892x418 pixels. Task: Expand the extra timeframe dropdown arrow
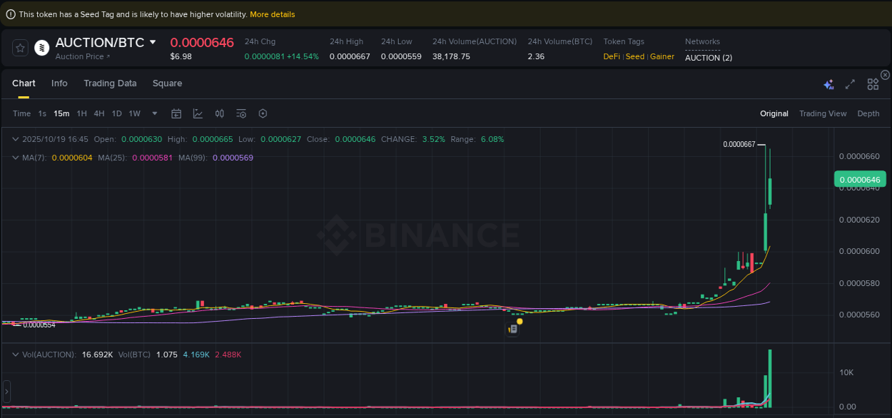[x=154, y=113]
